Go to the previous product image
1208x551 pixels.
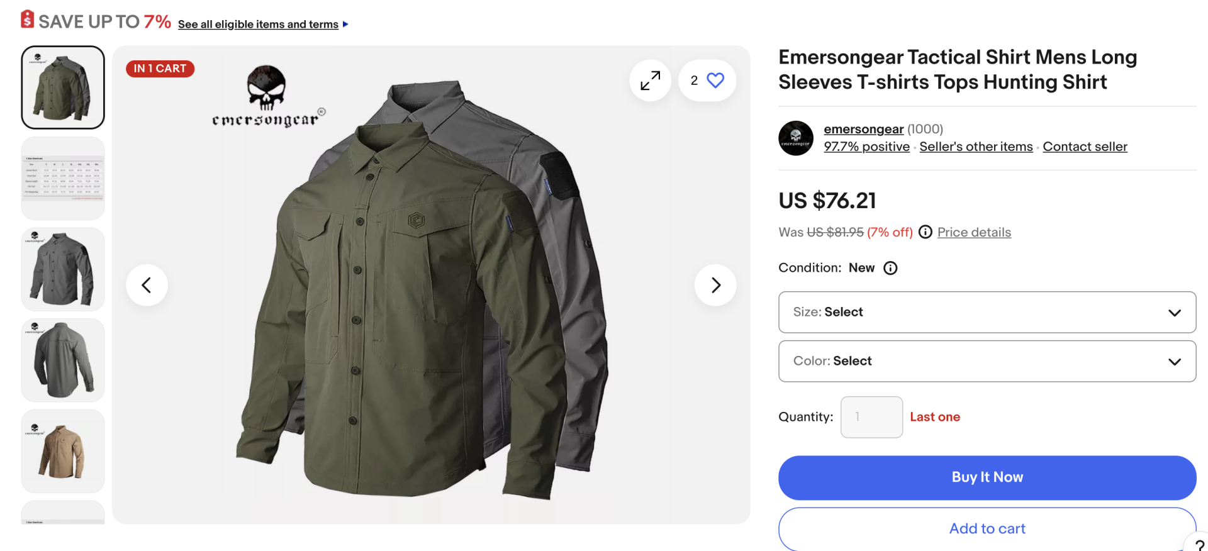click(147, 286)
